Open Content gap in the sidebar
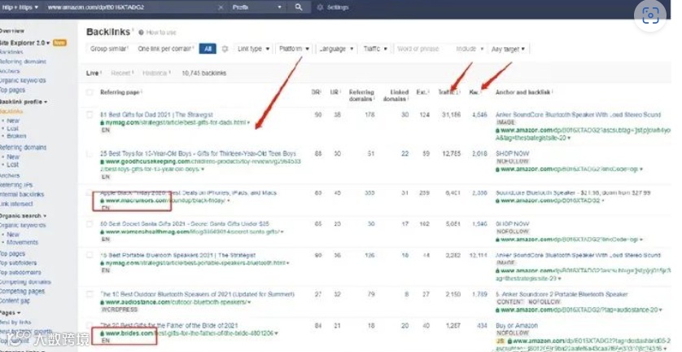682x352 pixels. click(x=15, y=301)
